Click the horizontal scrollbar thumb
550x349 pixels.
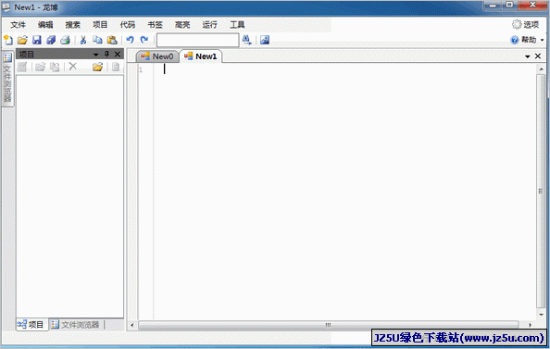pyautogui.click(x=329, y=325)
